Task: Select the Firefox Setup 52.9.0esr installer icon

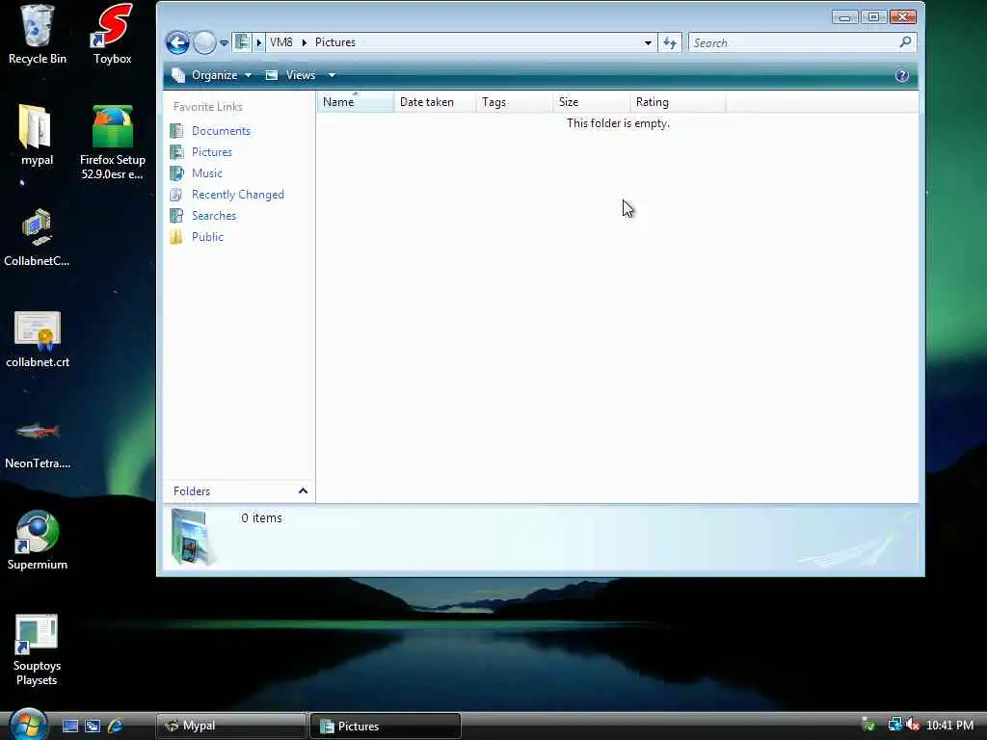Action: 113,143
